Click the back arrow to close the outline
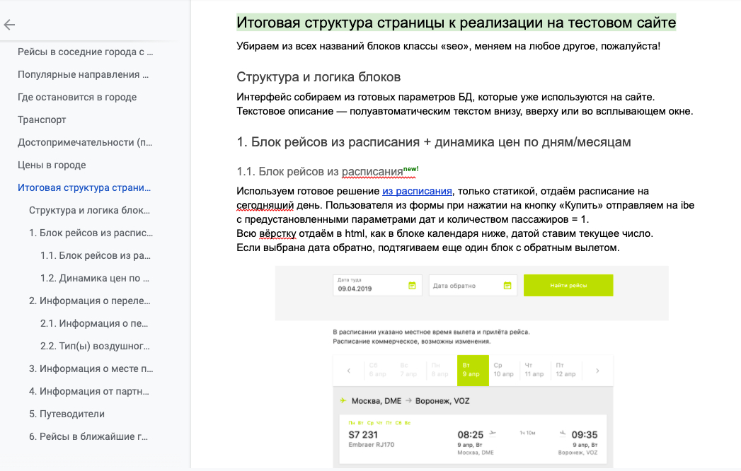The height and width of the screenshot is (471, 741). (9, 25)
